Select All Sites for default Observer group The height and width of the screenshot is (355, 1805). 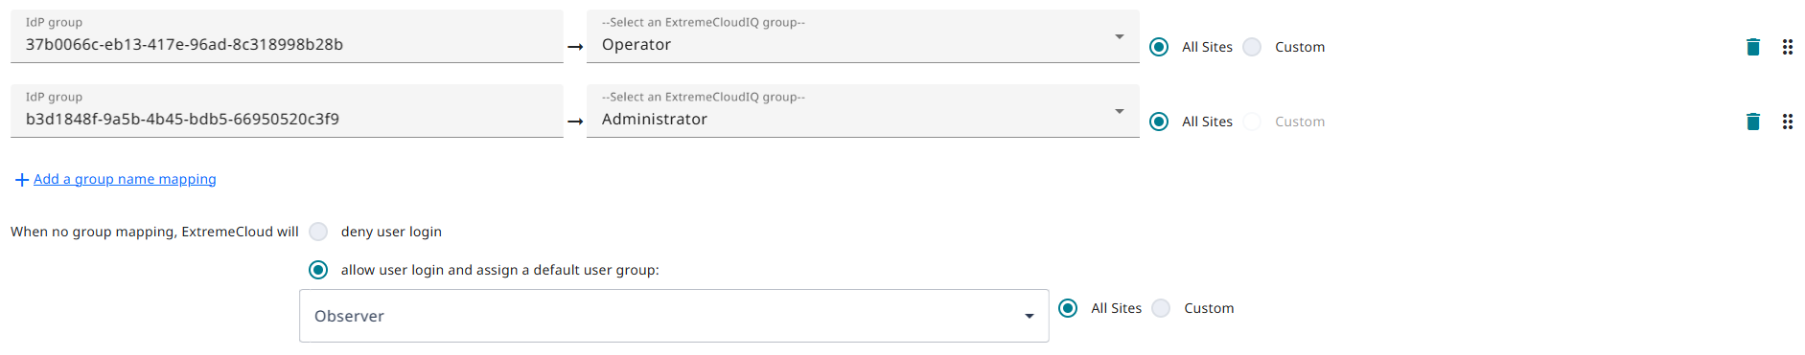(x=1068, y=308)
